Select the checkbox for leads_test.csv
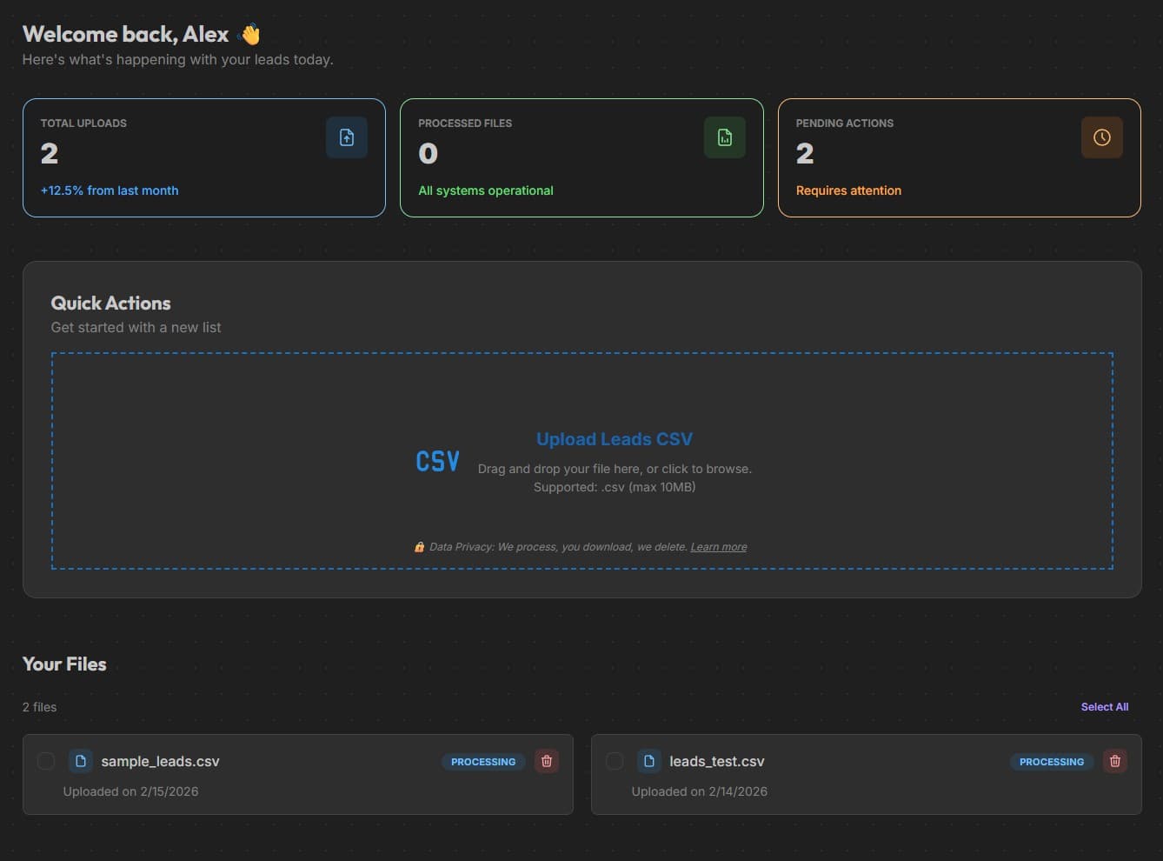Screen dimensions: 1163x861 click(x=615, y=761)
